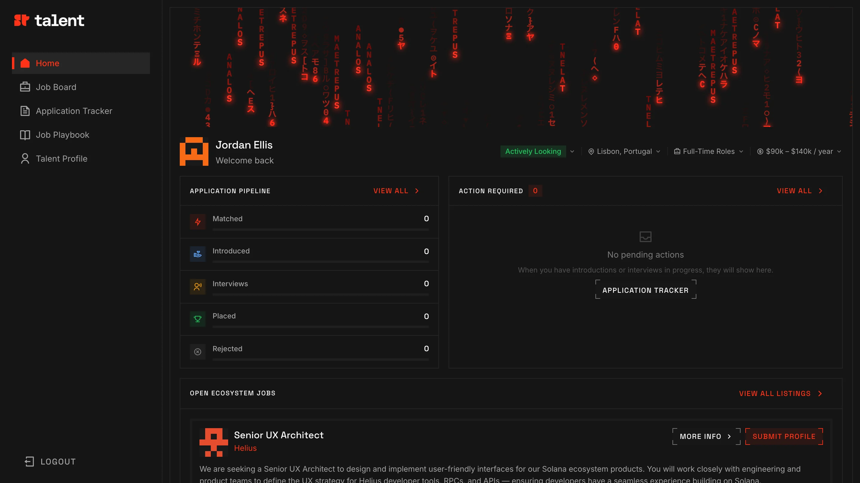Click the Rejected circle-x icon

point(198,352)
